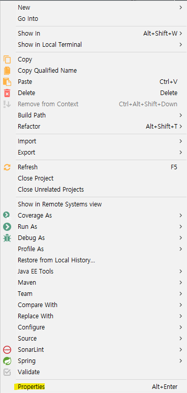Screen dimensions: 187x393
Task: Expand the New submenu arrow
Action: pos(180,8)
